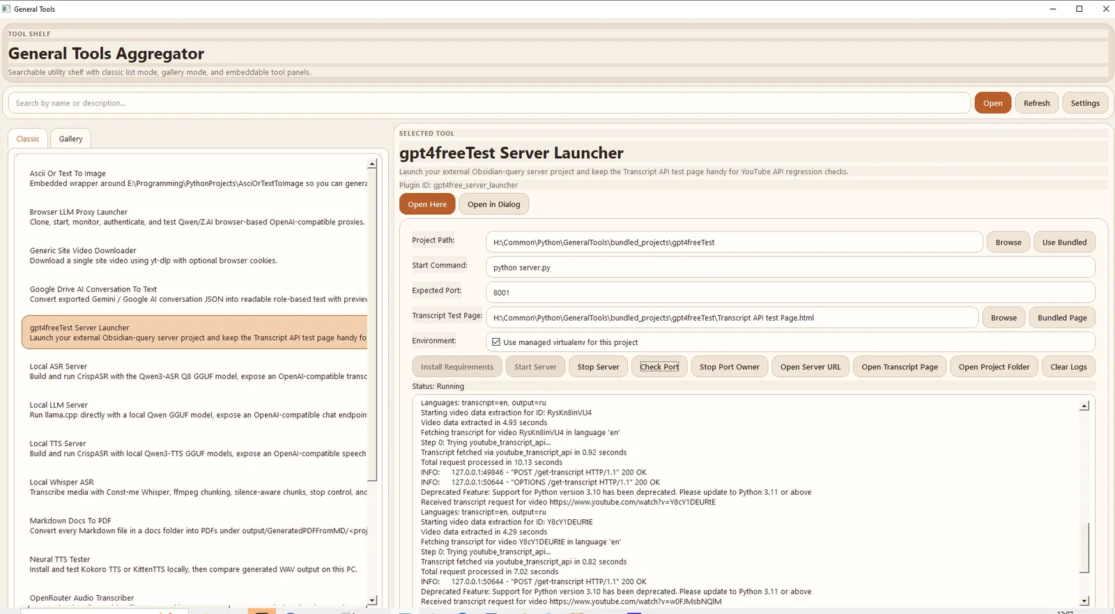Focus the 'Search by name or description' field
Viewport: 1115px width, 614px height.
pos(489,103)
